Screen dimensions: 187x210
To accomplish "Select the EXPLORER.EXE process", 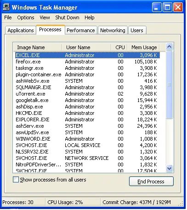I will (87, 119).
